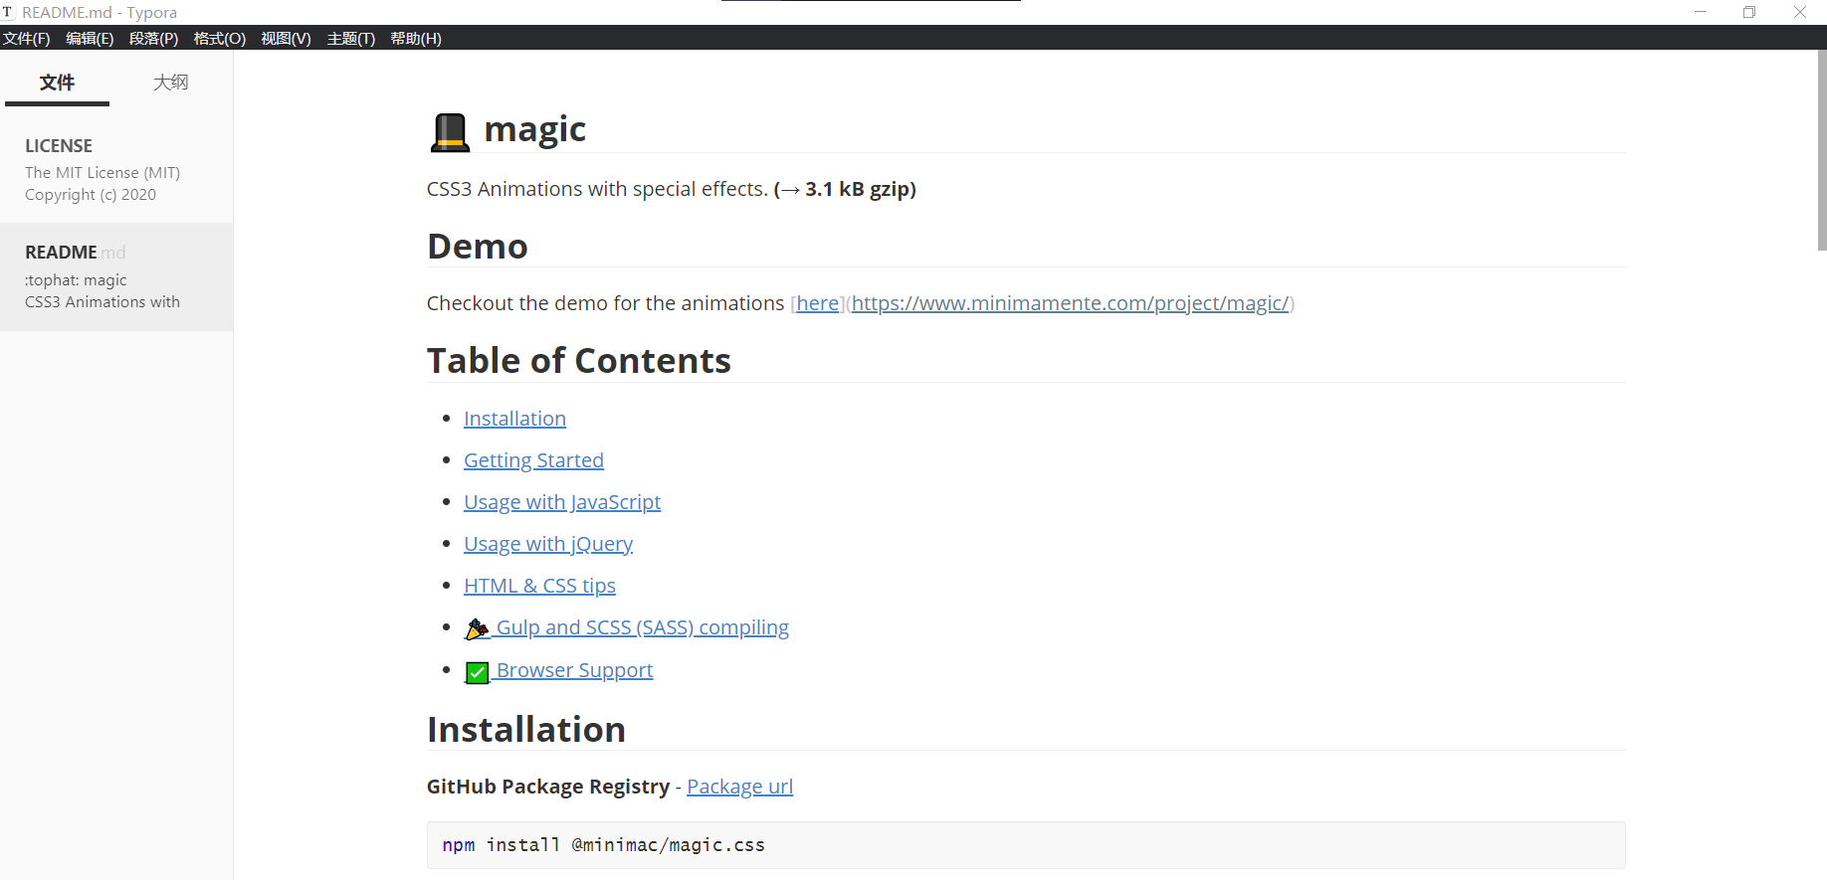The height and width of the screenshot is (880, 1827).
Task: Open the 视图(V) menu
Action: pyautogui.click(x=287, y=39)
